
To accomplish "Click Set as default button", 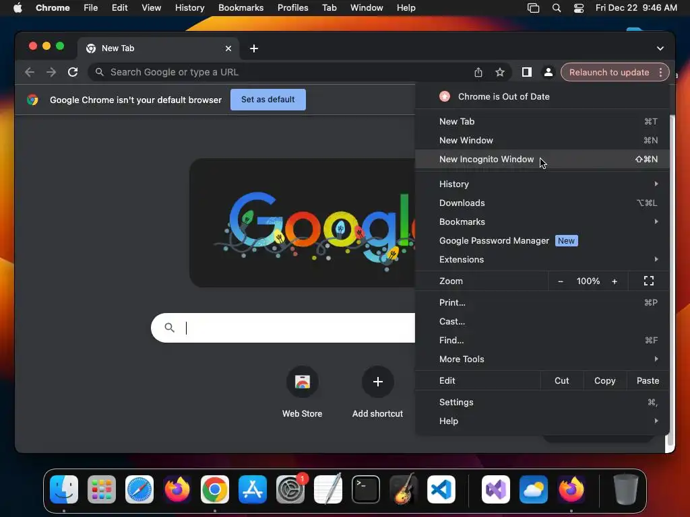I will pos(268,100).
